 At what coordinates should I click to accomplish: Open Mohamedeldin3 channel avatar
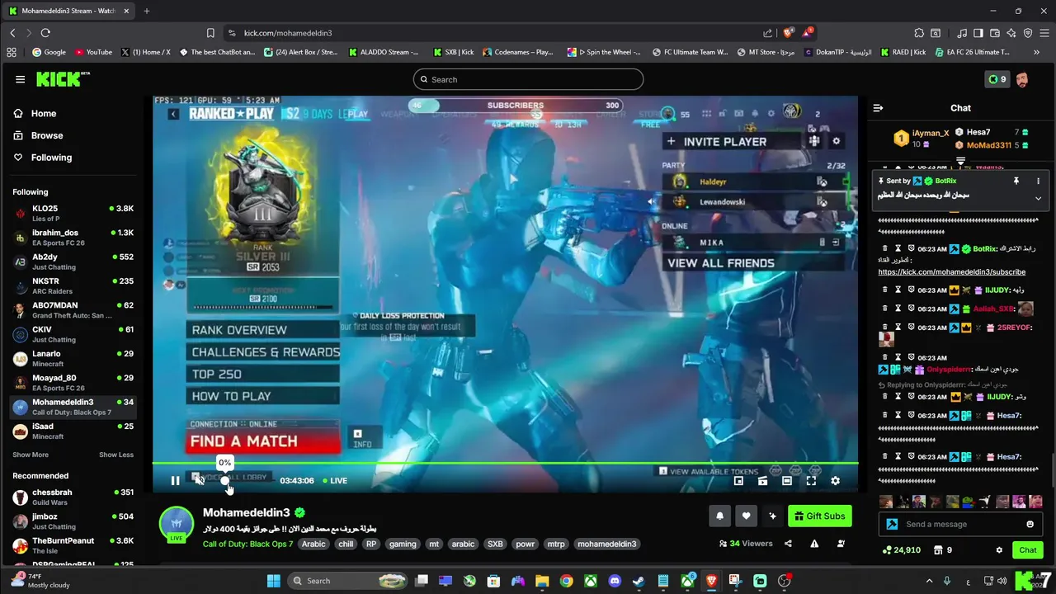pos(176,523)
